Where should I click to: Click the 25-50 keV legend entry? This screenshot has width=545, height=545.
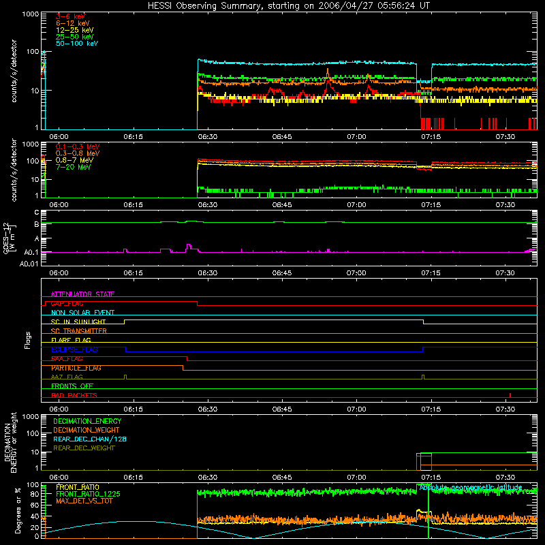tap(75, 37)
